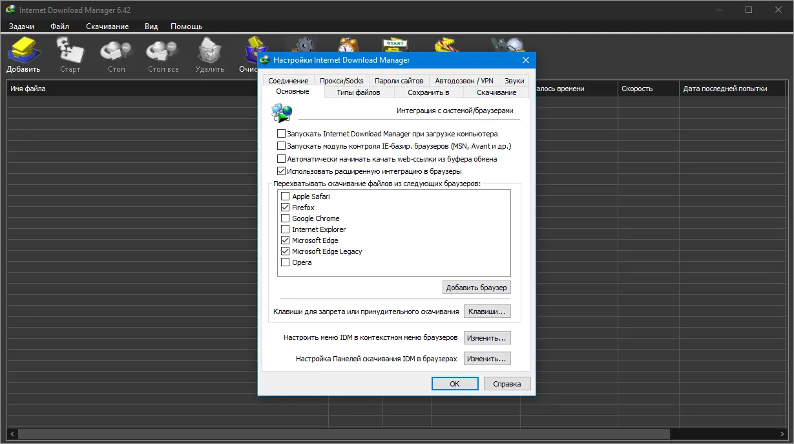
Task: Enable launching IDM at computer startup
Action: coord(281,134)
